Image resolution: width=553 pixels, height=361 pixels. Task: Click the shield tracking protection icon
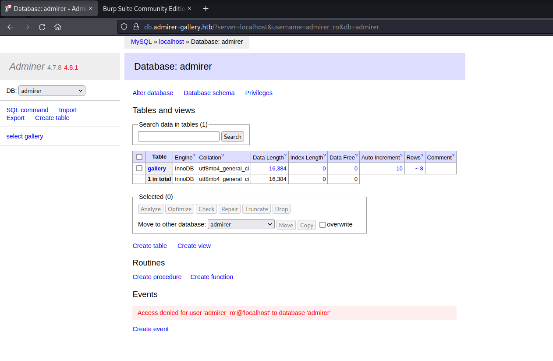coord(124,27)
